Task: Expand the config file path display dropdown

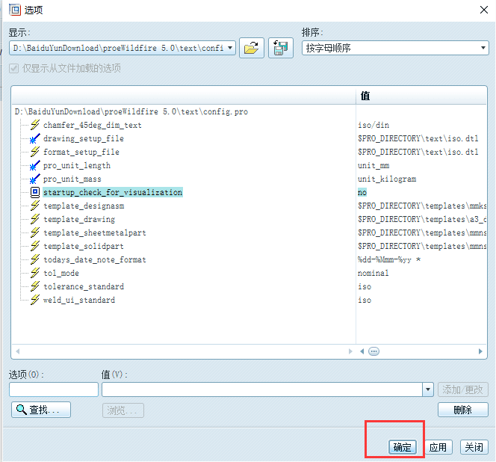Action: (x=229, y=48)
